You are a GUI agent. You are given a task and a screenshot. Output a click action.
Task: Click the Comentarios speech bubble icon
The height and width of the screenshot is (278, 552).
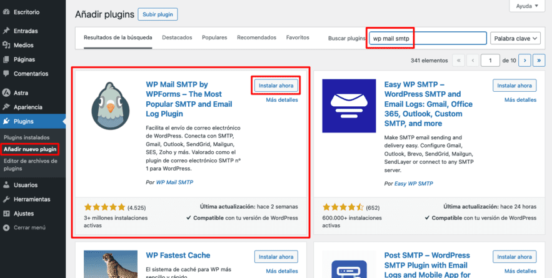pos(6,74)
